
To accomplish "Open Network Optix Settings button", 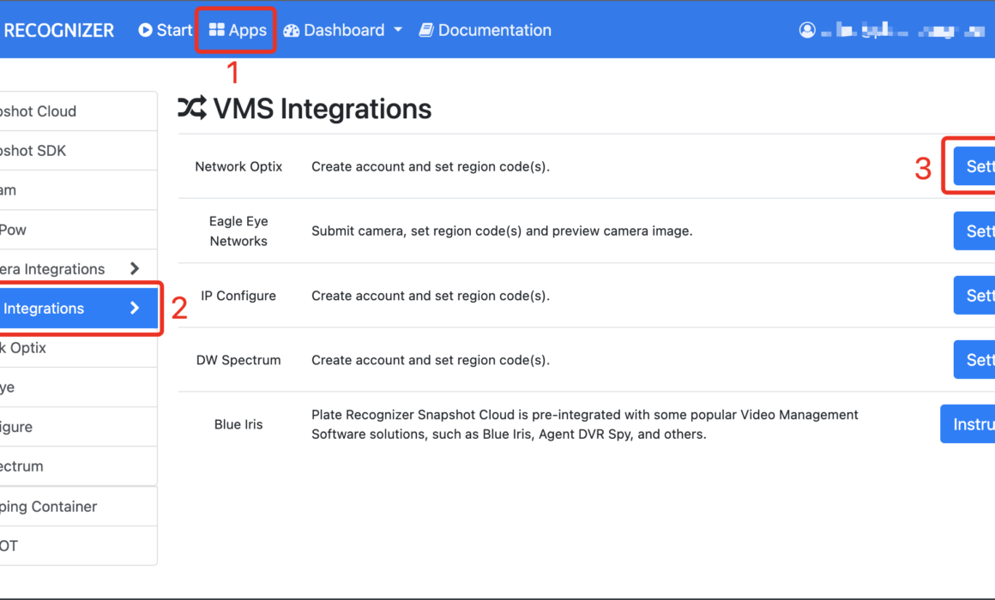I will [x=974, y=166].
